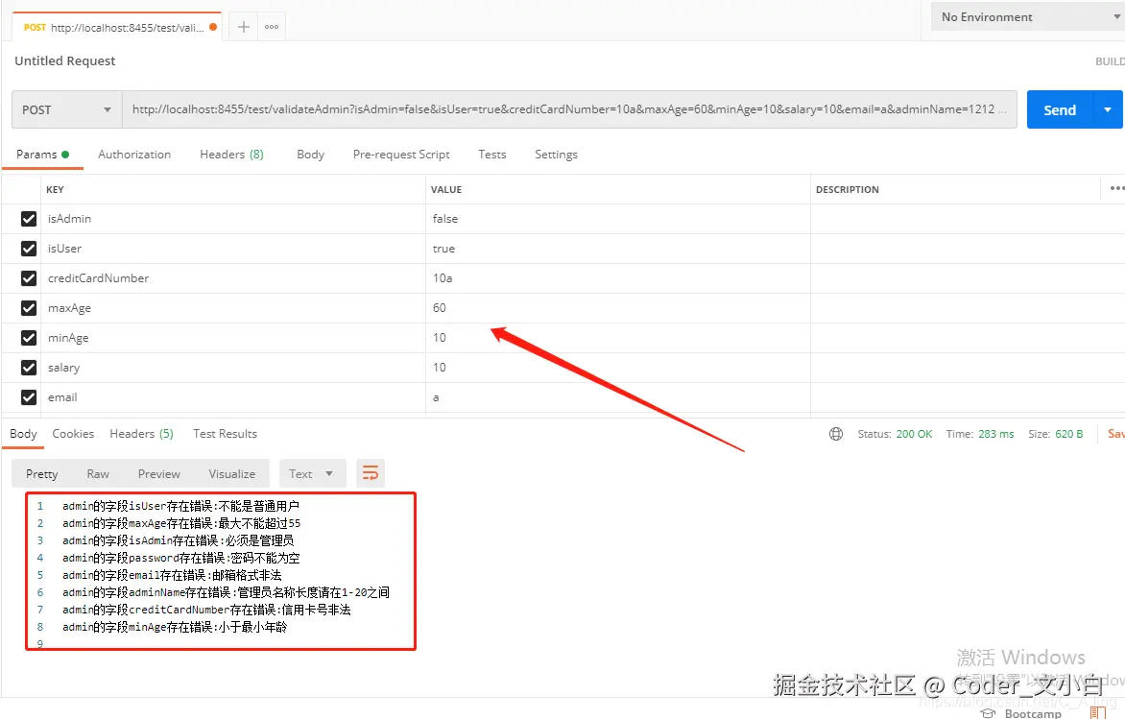Switch to the Authorization tab

(134, 155)
